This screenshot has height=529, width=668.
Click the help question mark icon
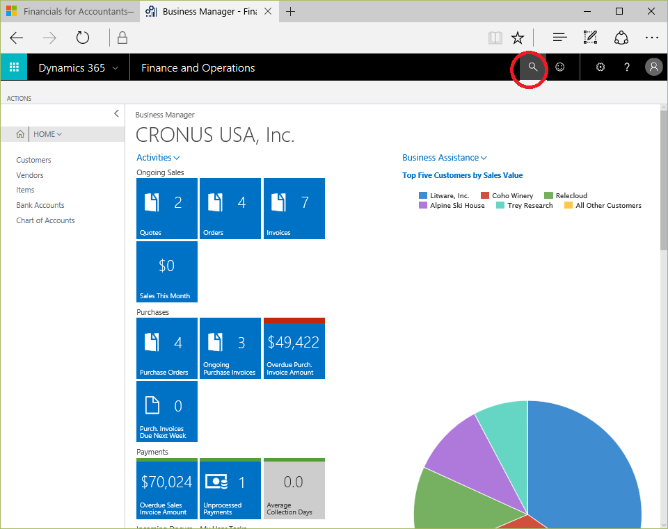click(627, 67)
